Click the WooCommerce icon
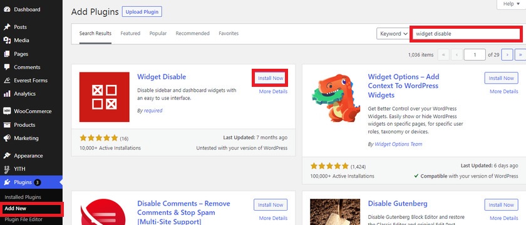Image resolution: width=526 pixels, height=225 pixels. (x=7, y=111)
